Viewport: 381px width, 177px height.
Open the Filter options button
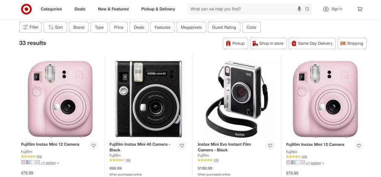31,27
